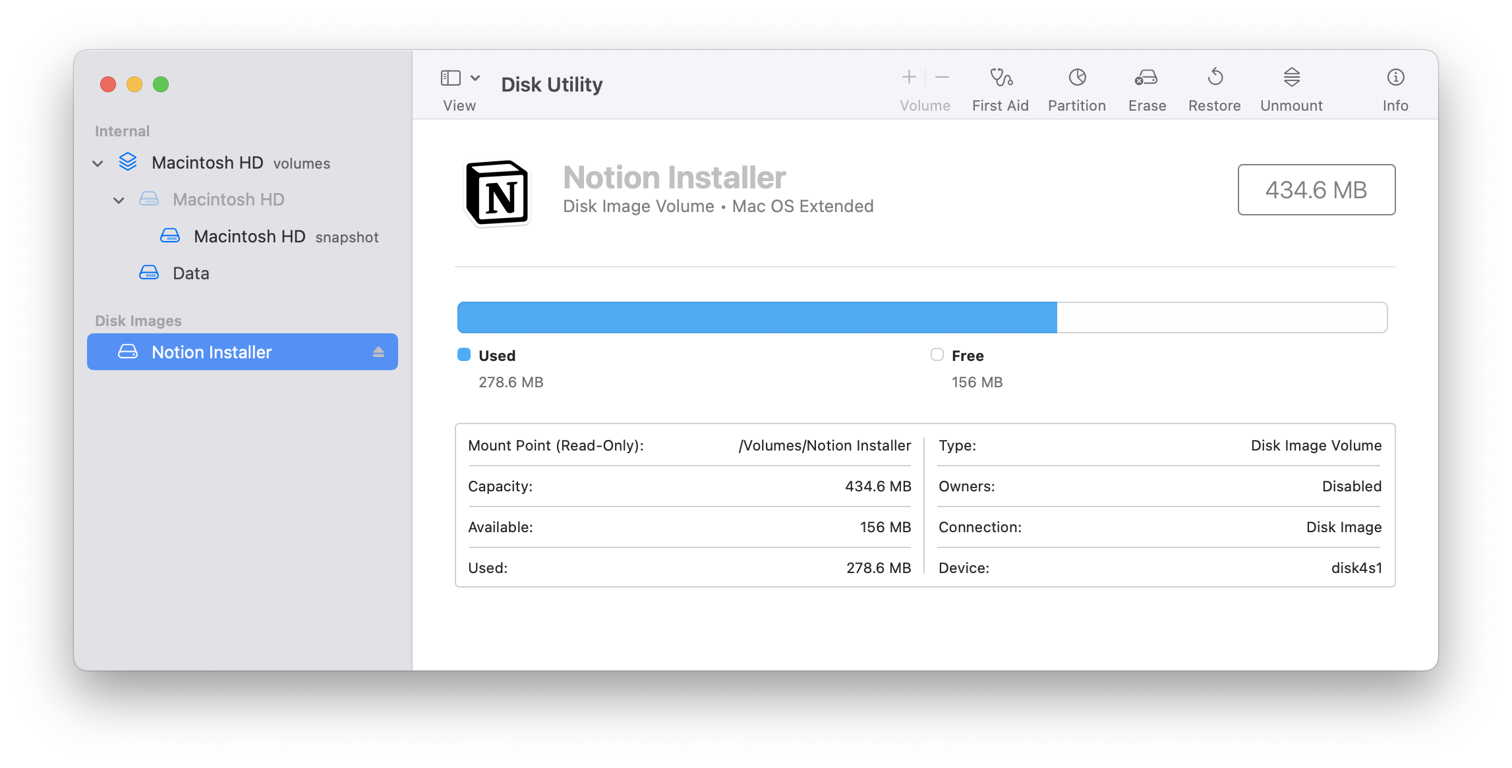Click the Partition label

(x=1077, y=105)
